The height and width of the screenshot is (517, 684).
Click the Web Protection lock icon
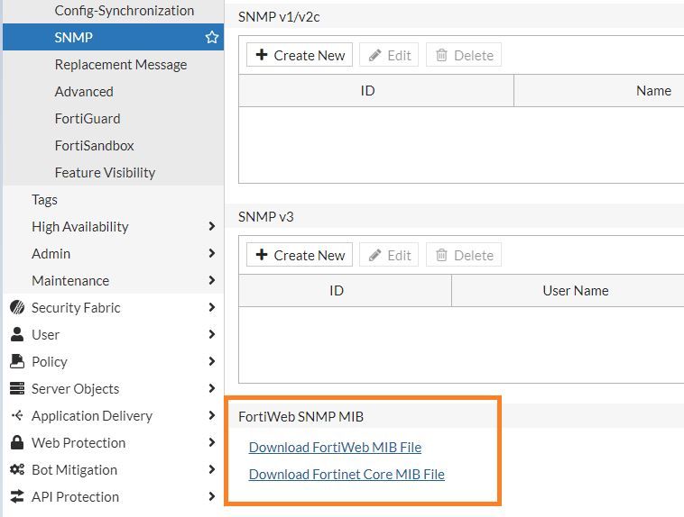(16, 443)
